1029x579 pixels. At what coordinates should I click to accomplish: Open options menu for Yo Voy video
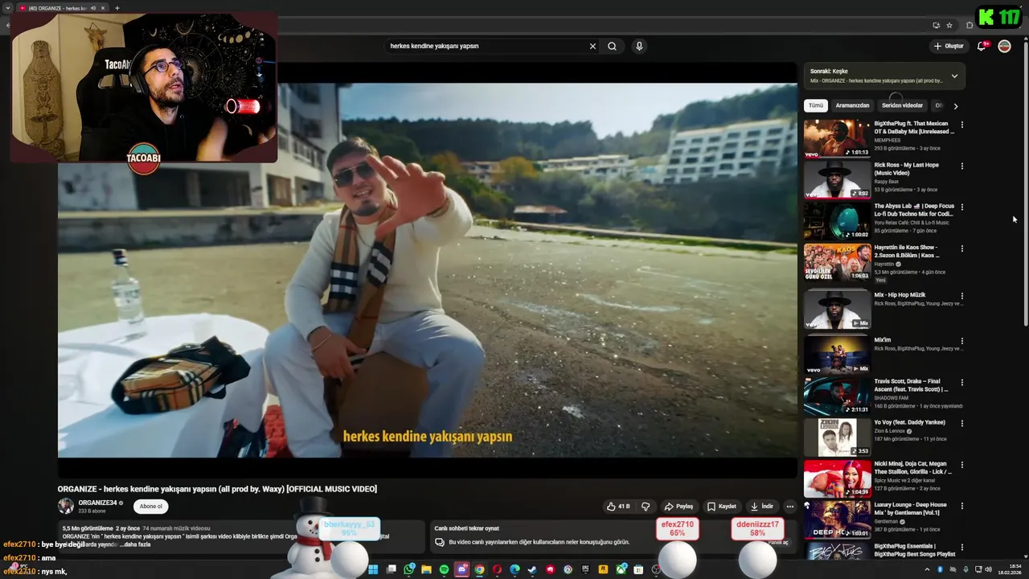point(961,423)
